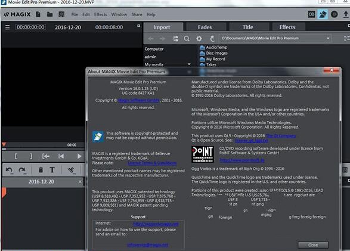Image resolution: width=350 pixels, height=251 pixels.
Task: Open the search magnifier in Import panel
Action: pyautogui.click(x=187, y=39)
